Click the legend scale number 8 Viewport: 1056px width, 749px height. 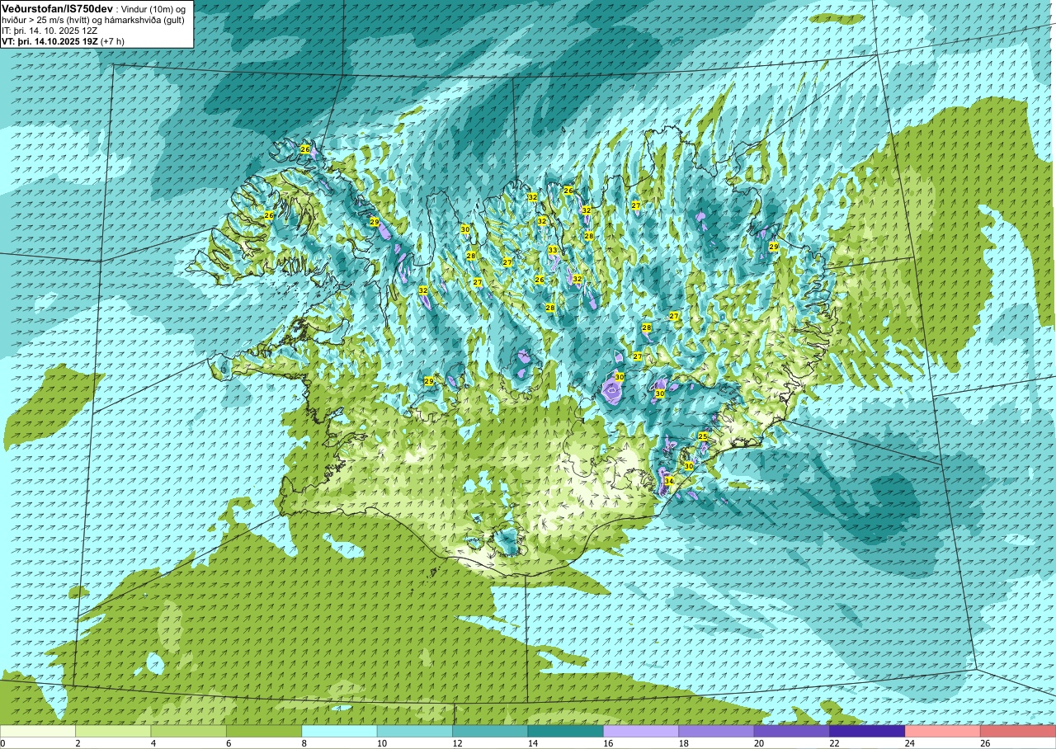tap(304, 743)
